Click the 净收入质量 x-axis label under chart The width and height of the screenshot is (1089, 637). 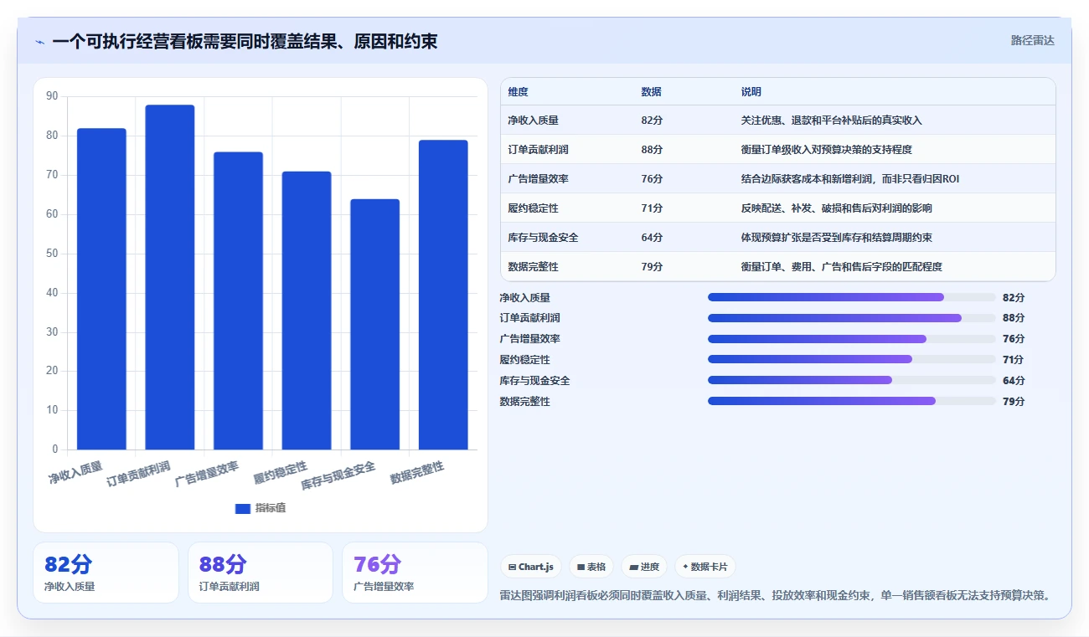[75, 472]
